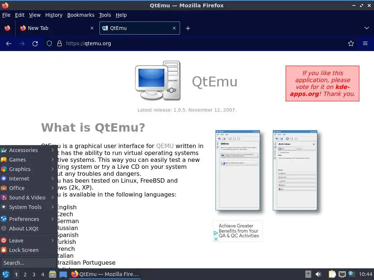Screen dimensions: 374x280
Task: Select the QtEmu tab
Action: click(140, 28)
